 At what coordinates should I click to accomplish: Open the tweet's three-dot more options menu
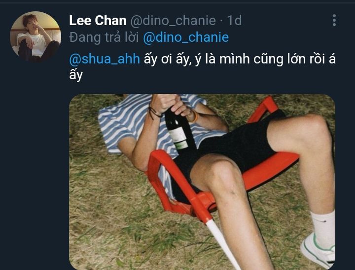pyautogui.click(x=334, y=20)
